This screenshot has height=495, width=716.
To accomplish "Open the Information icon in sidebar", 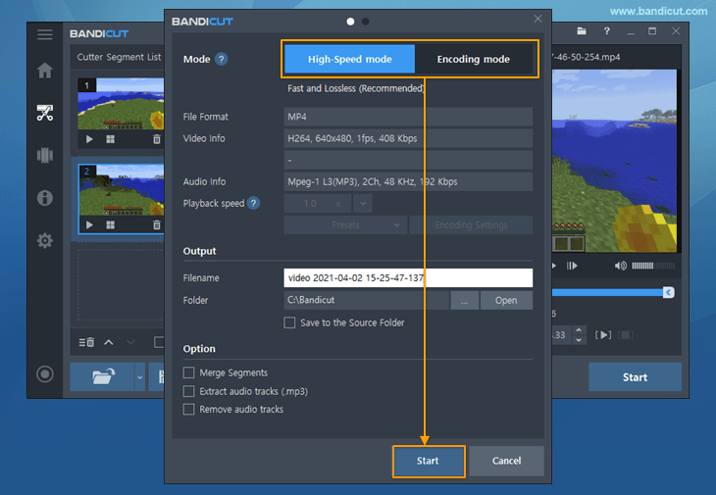I will tap(45, 198).
